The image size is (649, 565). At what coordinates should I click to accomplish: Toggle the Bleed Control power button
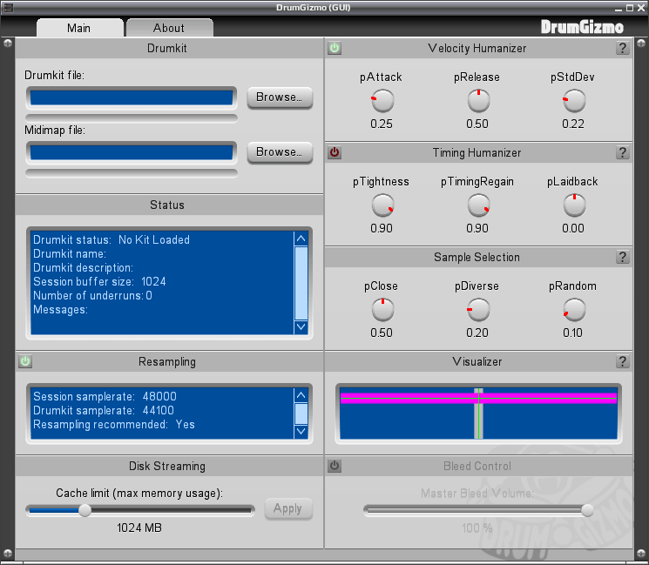click(335, 466)
